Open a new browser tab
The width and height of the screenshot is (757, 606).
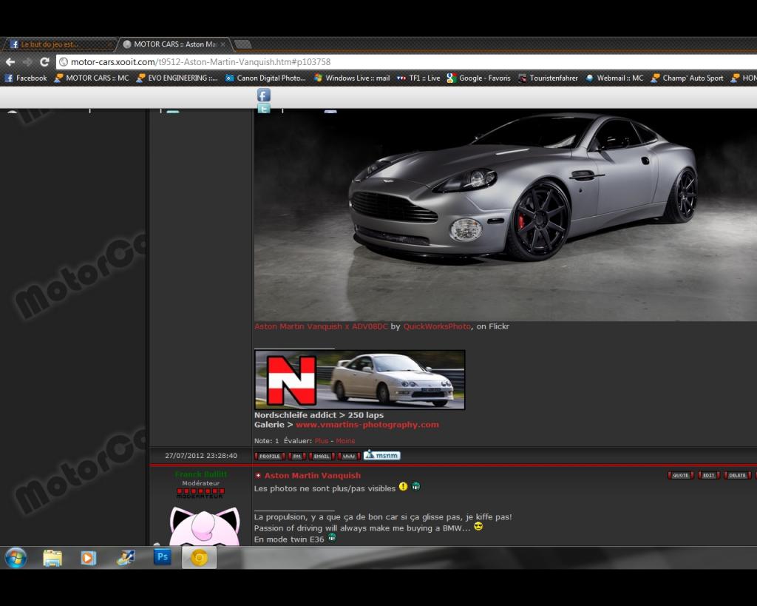[242, 44]
